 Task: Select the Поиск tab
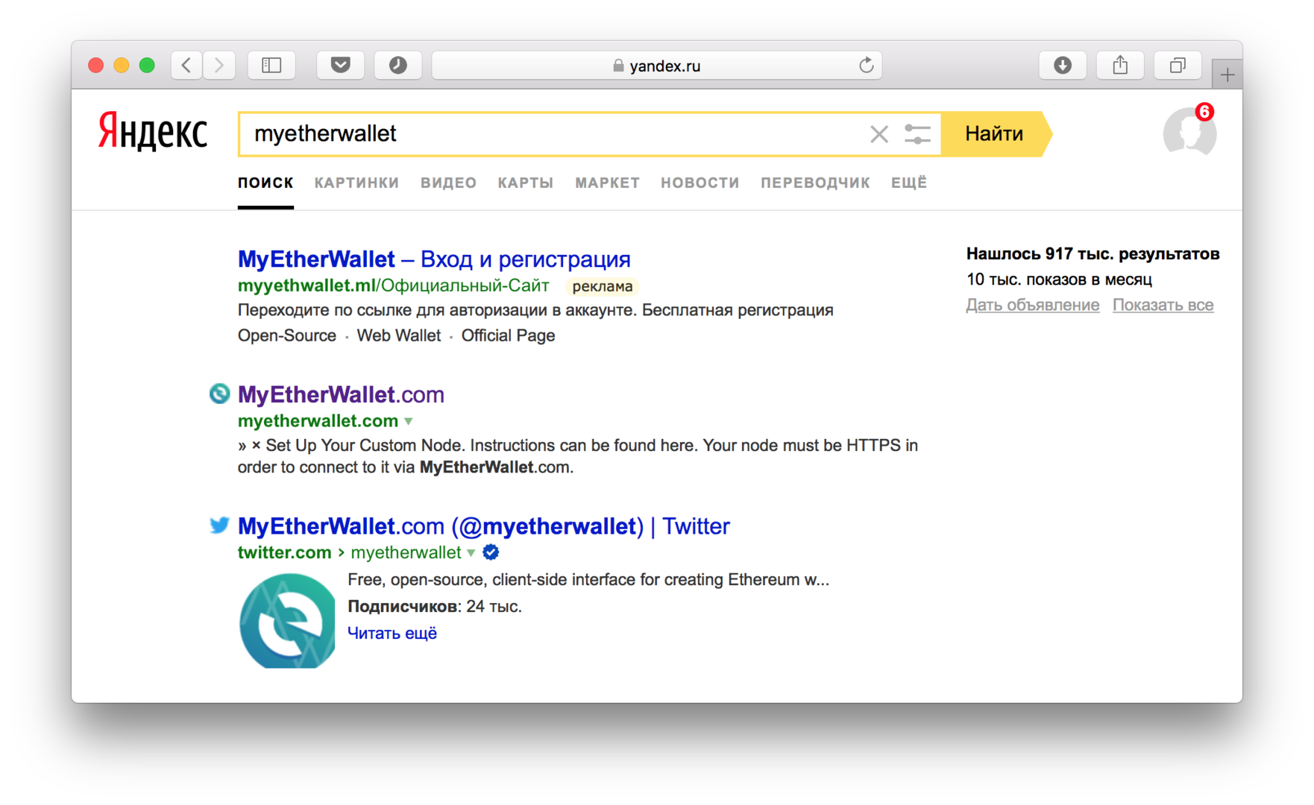point(265,183)
